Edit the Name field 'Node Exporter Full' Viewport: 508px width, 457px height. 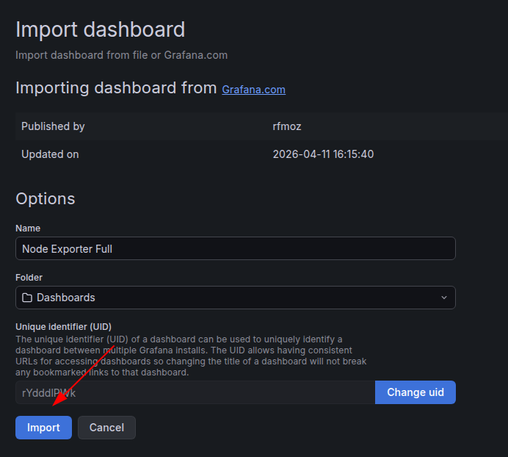point(236,248)
